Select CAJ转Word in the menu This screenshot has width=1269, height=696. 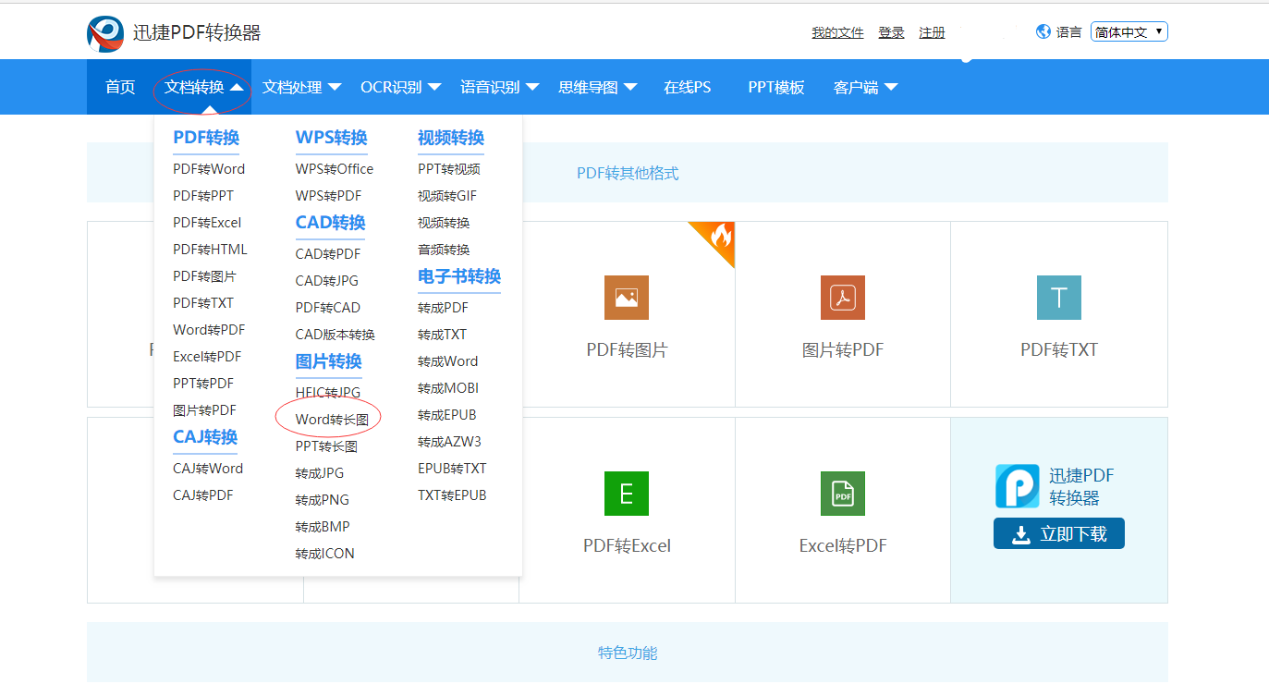pos(208,469)
